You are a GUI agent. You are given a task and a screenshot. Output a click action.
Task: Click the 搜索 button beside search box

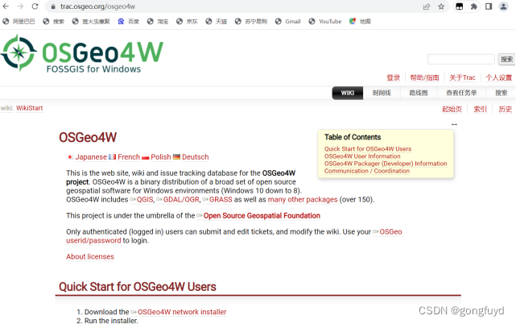(506, 60)
